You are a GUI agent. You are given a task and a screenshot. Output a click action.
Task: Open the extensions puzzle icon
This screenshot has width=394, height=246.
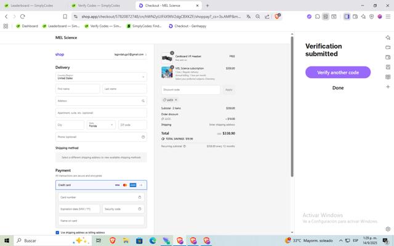click(318, 17)
